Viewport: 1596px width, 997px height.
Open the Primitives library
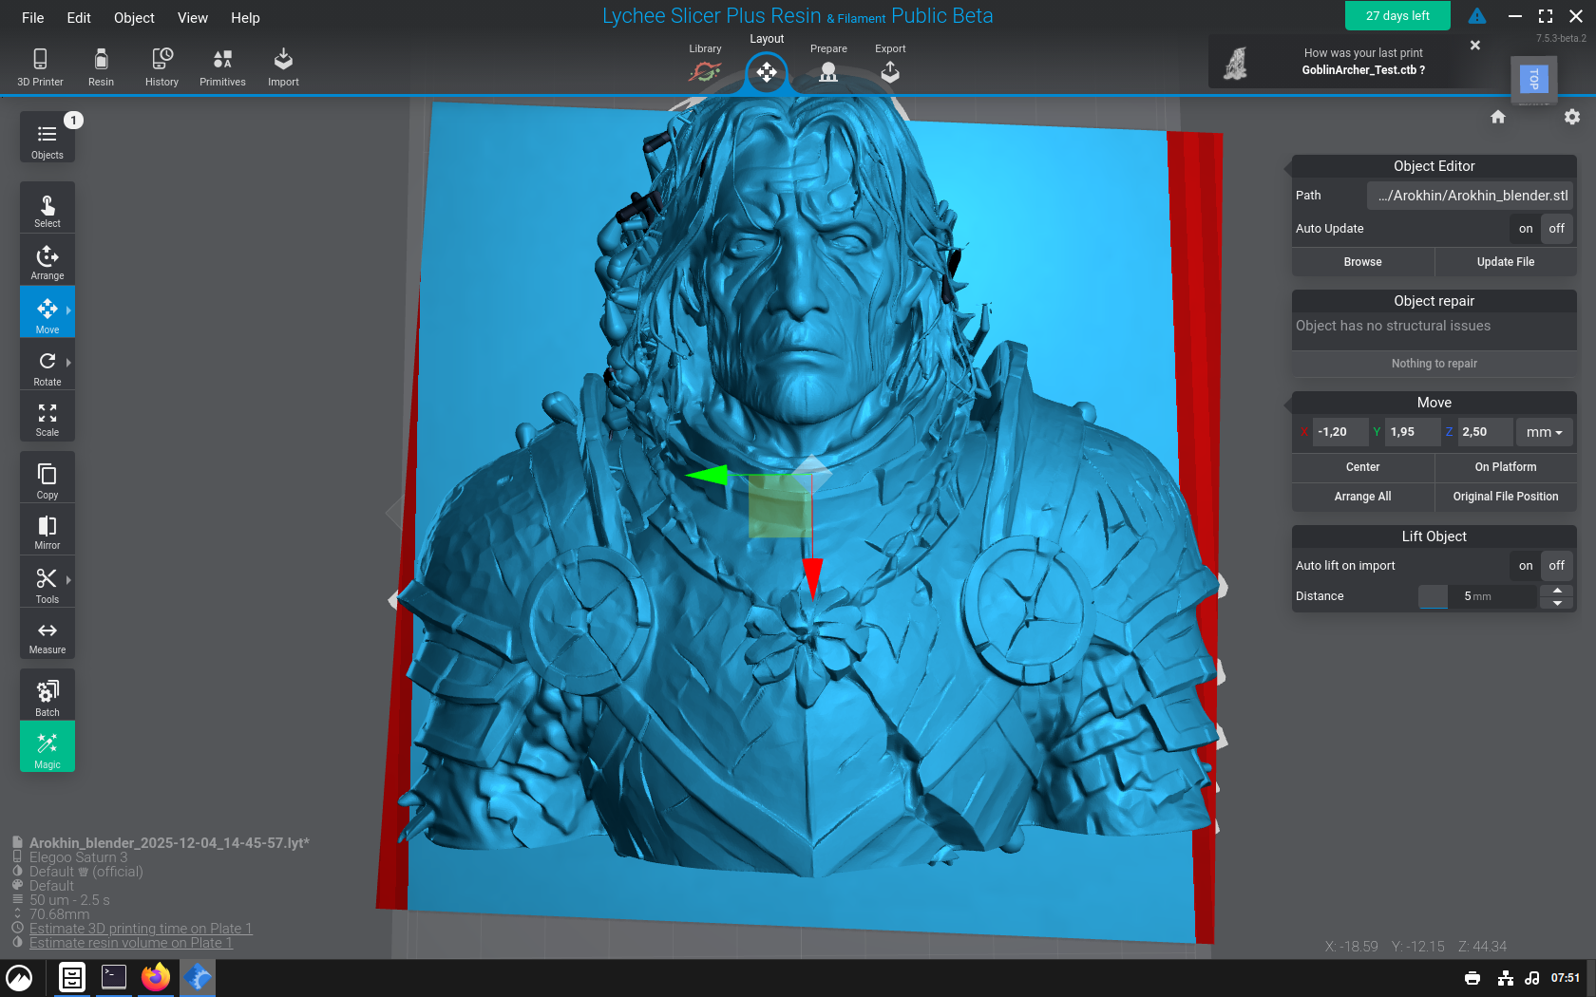tap(222, 67)
